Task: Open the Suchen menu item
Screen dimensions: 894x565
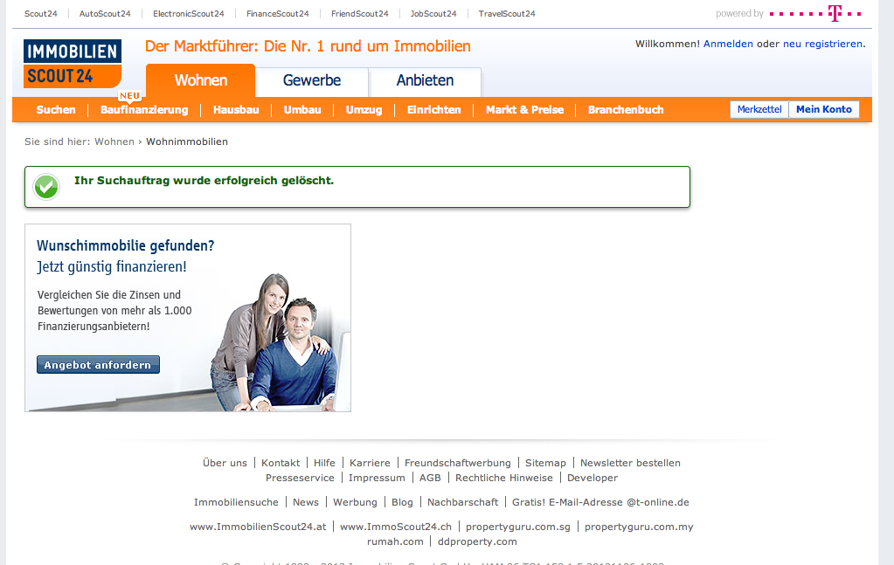Action: pyautogui.click(x=56, y=110)
